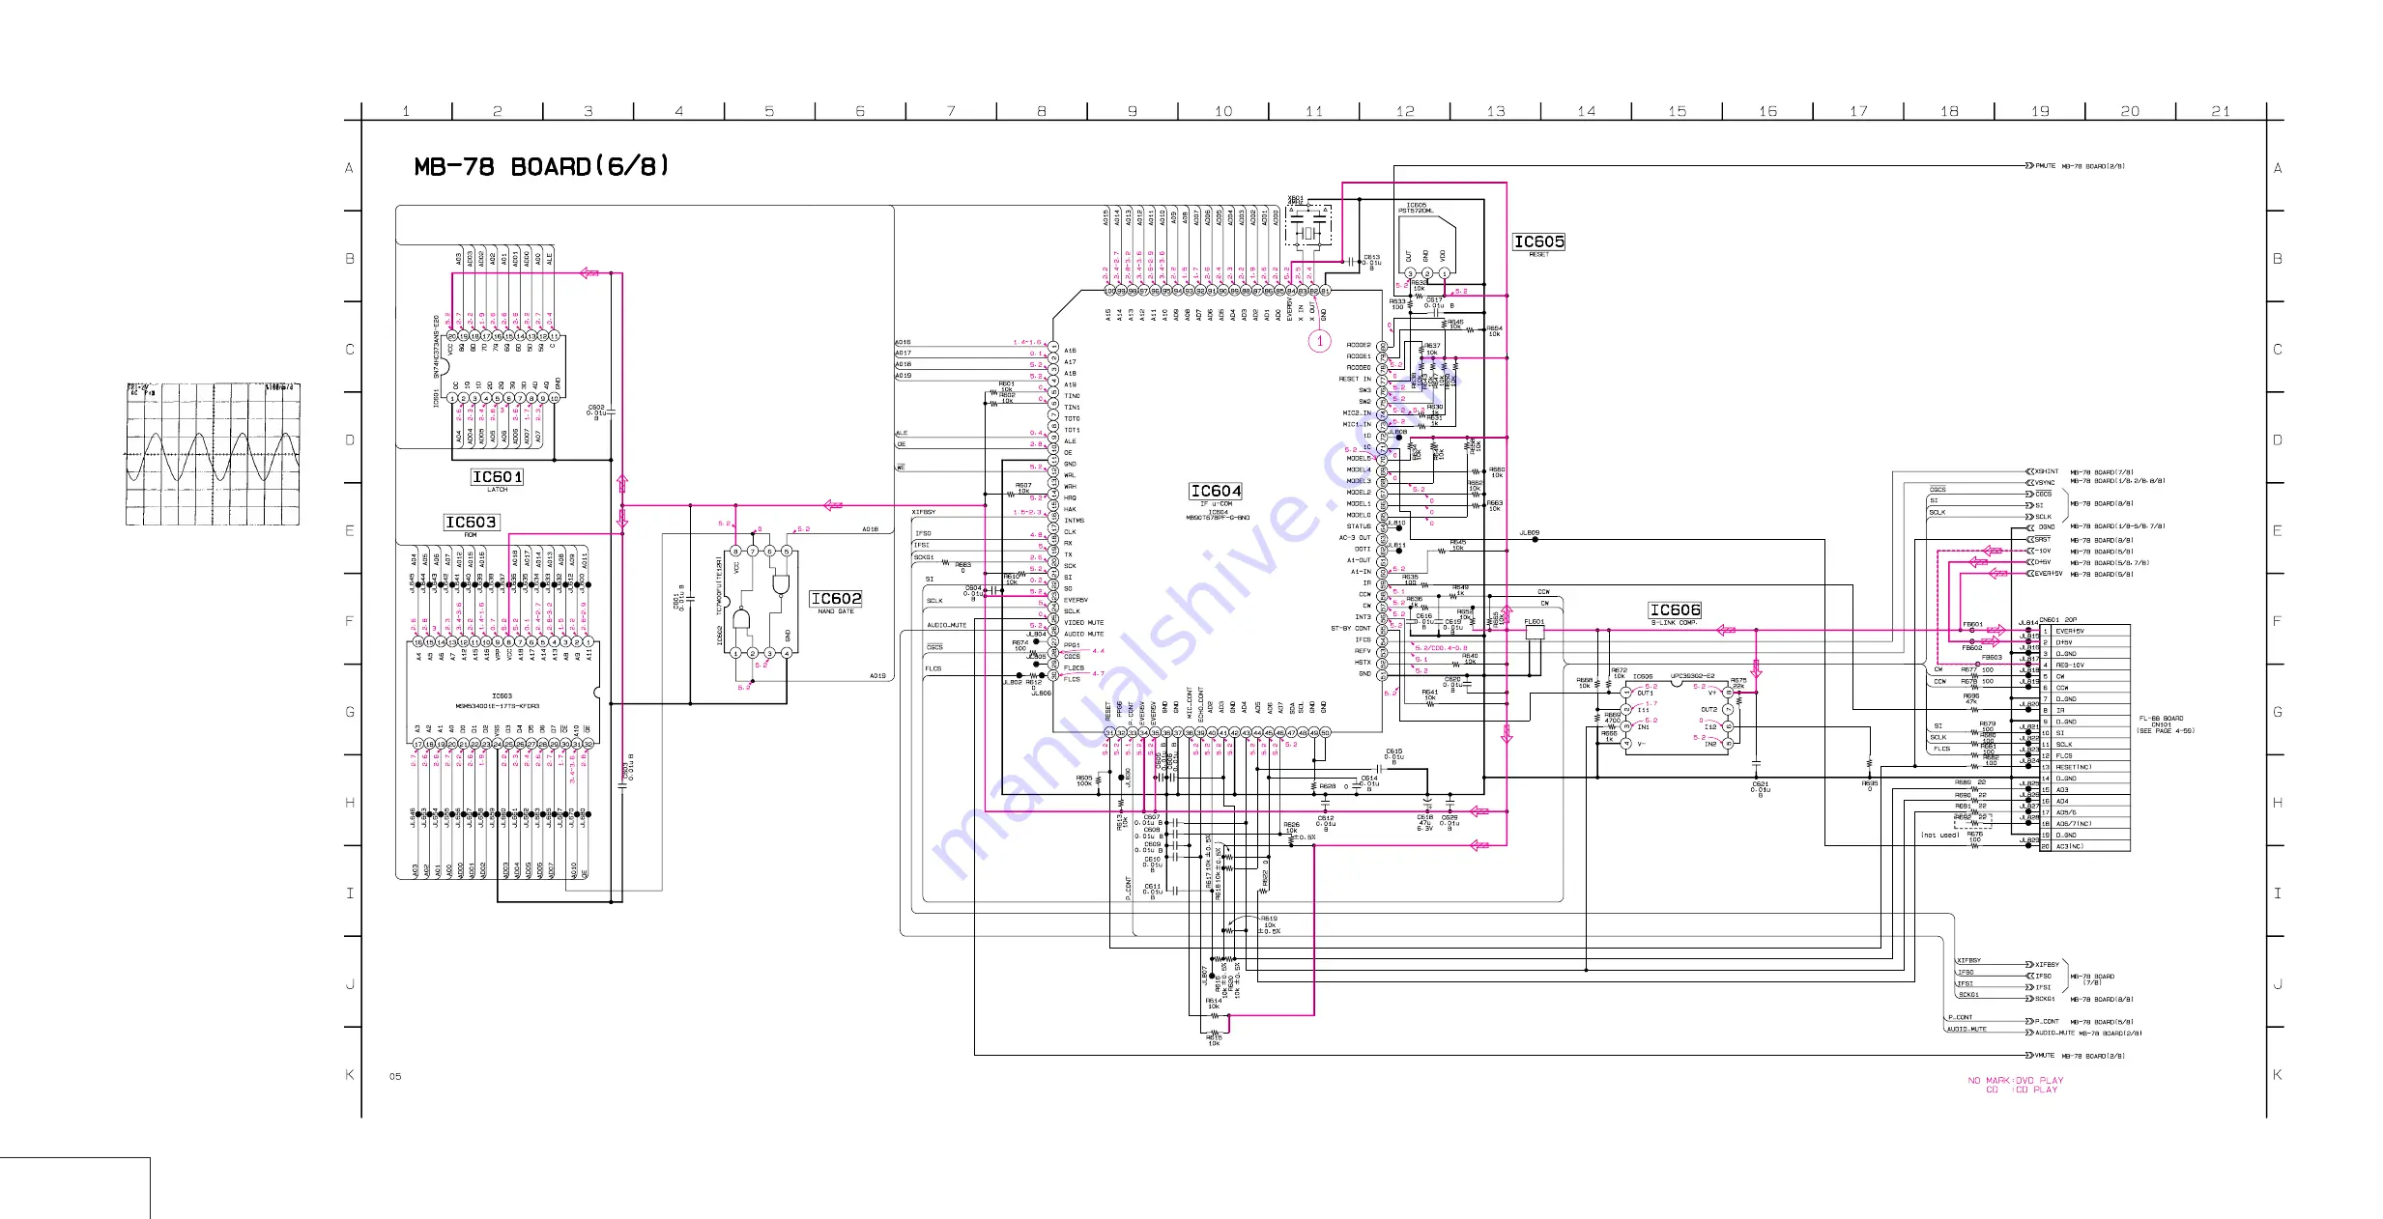Click the XSHINT input signal label
This screenshot has height=1219, width=2383.
(2047, 471)
